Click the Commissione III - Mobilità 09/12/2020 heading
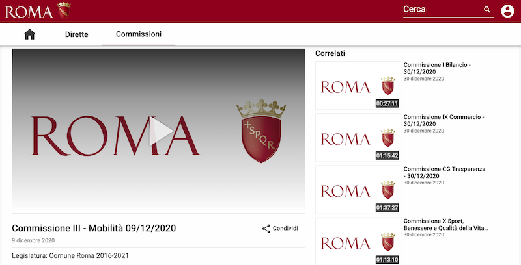 (x=94, y=228)
